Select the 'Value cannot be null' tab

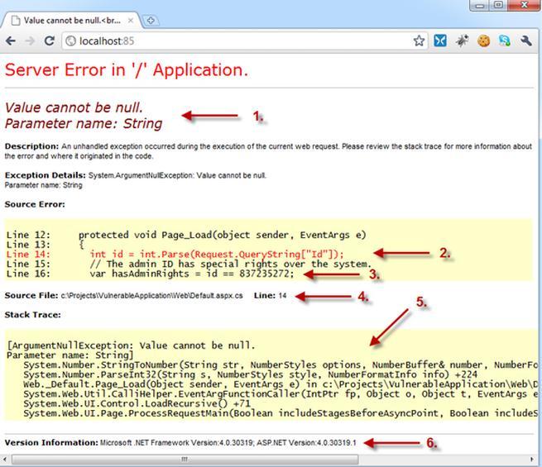[x=72, y=21]
